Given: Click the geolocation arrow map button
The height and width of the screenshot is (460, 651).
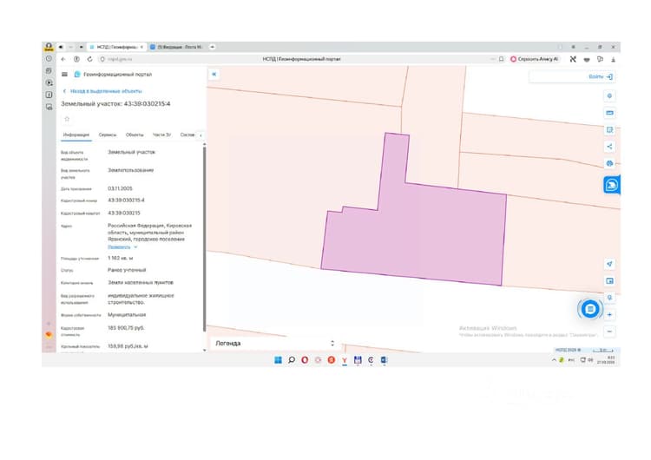Looking at the screenshot, I should pyautogui.click(x=609, y=264).
